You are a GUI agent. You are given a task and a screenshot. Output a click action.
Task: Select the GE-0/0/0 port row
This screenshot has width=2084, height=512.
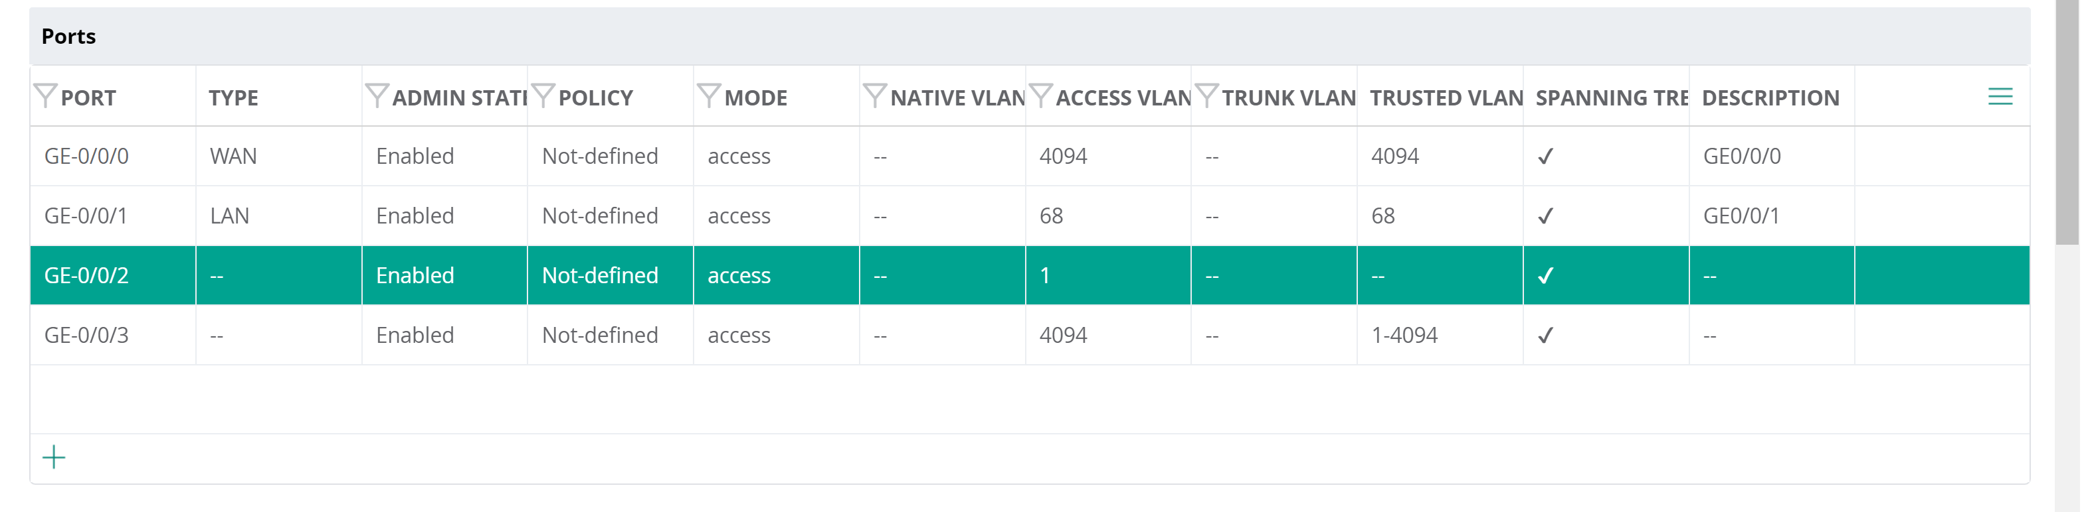[1030, 156]
